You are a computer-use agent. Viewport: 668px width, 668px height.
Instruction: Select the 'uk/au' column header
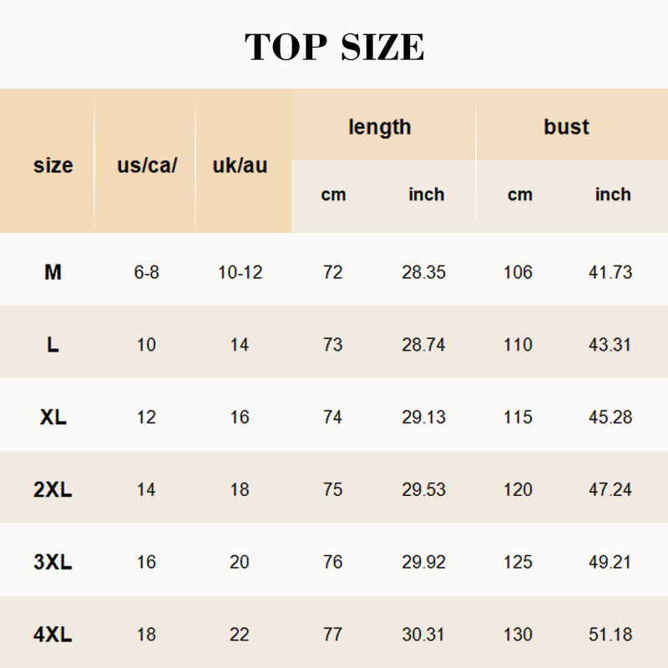(x=240, y=165)
